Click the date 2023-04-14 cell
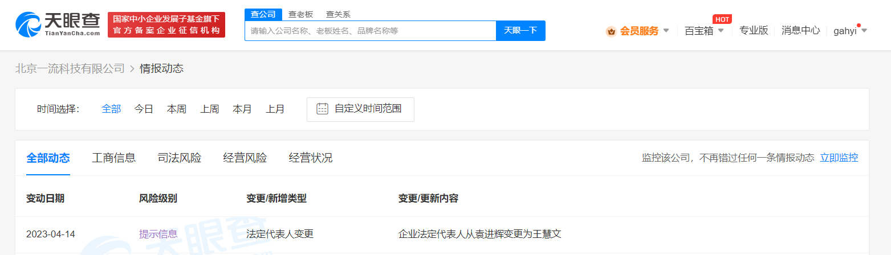This screenshot has height=255, width=891. click(51, 235)
